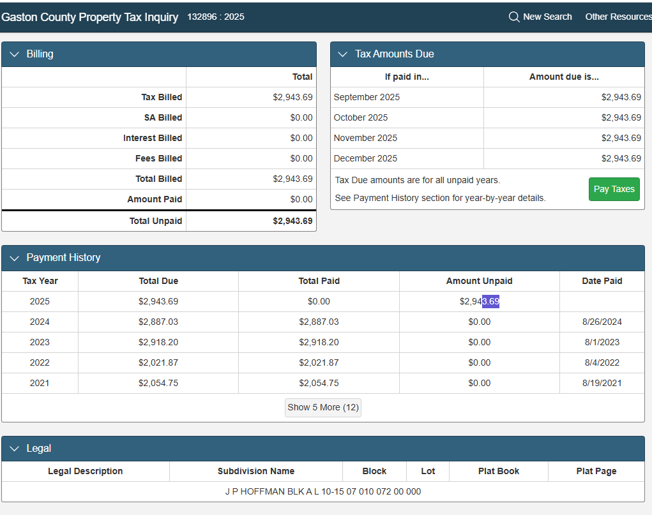Click the Tax Year column header
Image resolution: width=652 pixels, height=515 pixels.
40,281
